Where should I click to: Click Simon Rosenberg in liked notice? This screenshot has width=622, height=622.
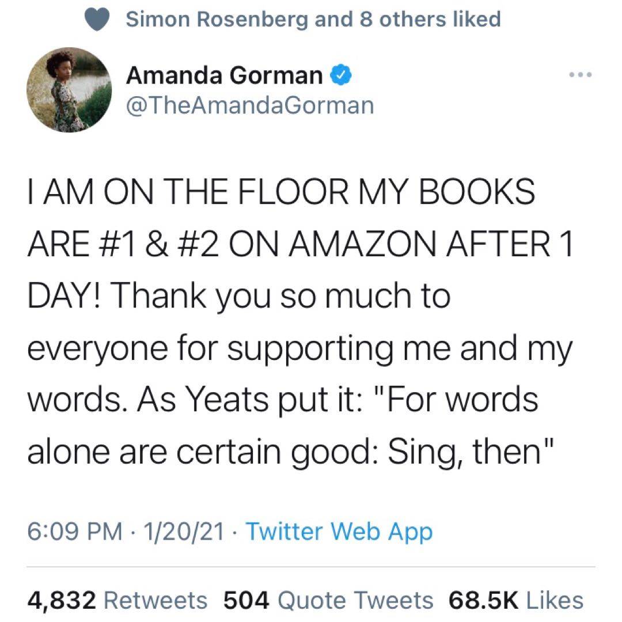217,20
